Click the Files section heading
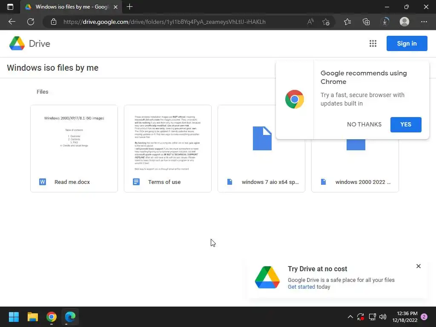 pyautogui.click(x=42, y=92)
